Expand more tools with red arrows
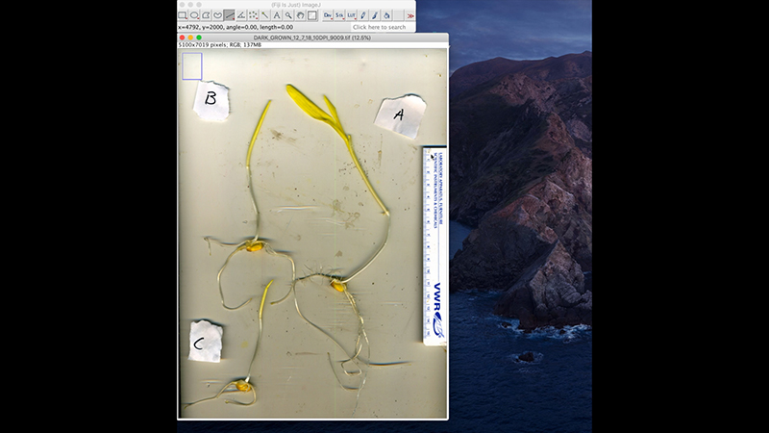Image resolution: width=769 pixels, height=433 pixels. point(410,15)
